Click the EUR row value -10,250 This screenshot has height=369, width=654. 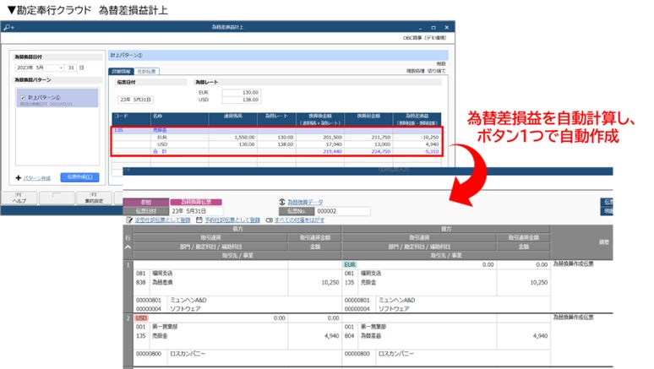click(429, 137)
